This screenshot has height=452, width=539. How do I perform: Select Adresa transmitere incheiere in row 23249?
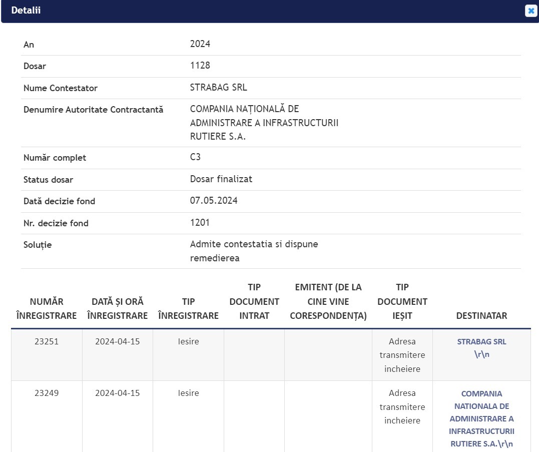[x=402, y=406]
